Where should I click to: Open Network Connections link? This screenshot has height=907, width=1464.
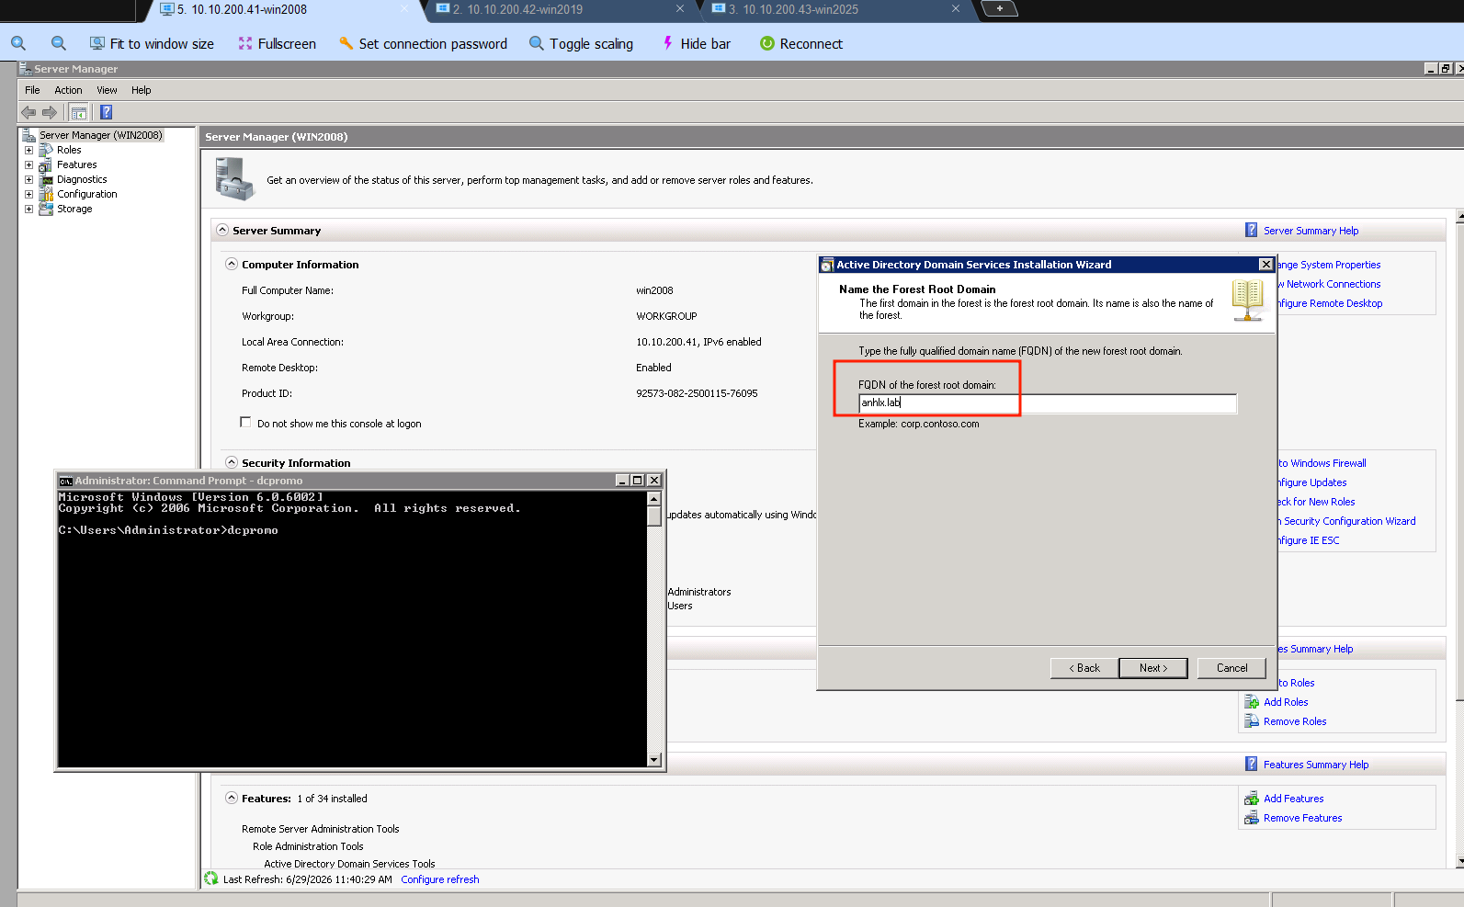[x=1329, y=284]
